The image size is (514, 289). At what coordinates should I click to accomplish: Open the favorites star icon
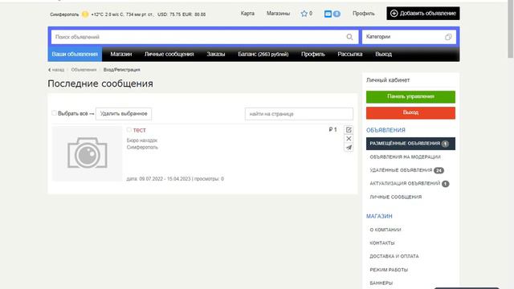tap(304, 14)
